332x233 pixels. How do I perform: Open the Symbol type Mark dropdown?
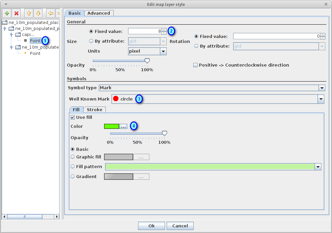pyautogui.click(x=322, y=88)
